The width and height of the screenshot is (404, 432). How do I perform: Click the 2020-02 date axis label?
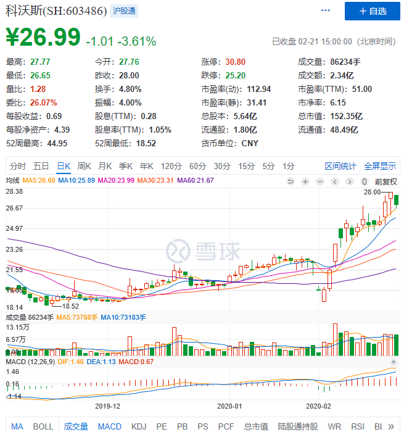click(x=318, y=406)
